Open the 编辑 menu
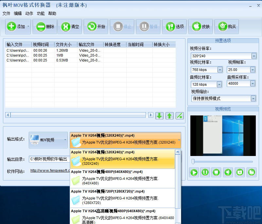This screenshot has height=224, width=262. coord(18,13)
